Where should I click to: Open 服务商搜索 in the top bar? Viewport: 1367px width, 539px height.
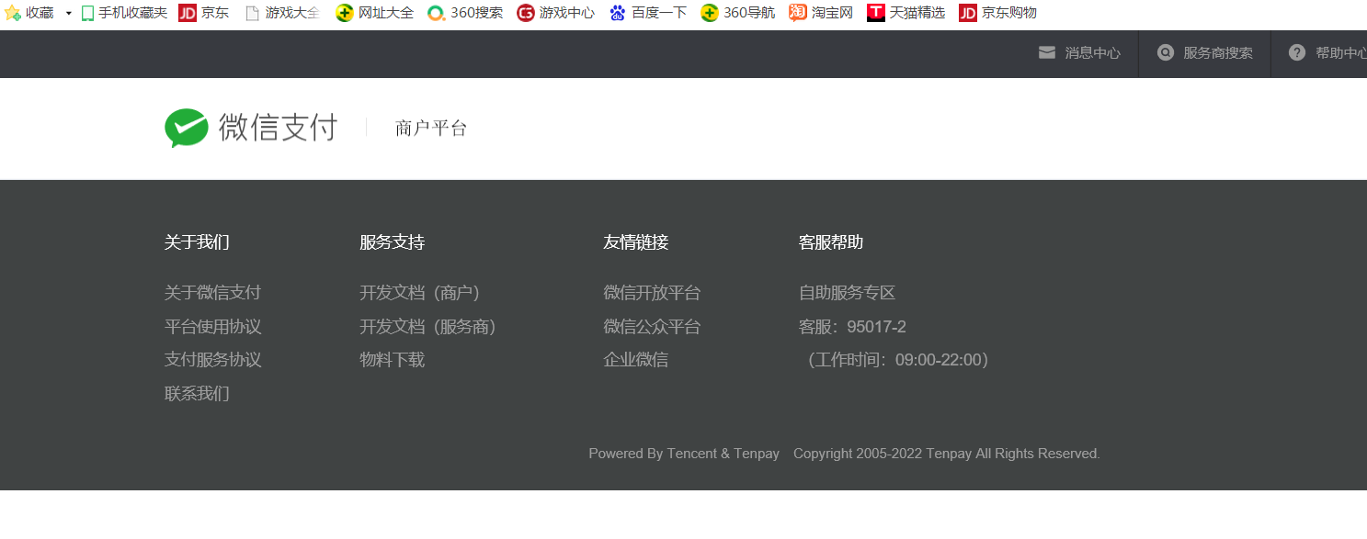tap(1218, 53)
